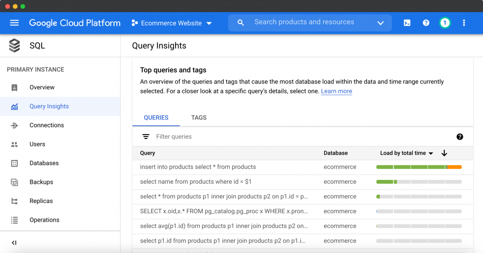
Task: Collapse the sidebar with the arrow icon
Action: [x=14, y=243]
